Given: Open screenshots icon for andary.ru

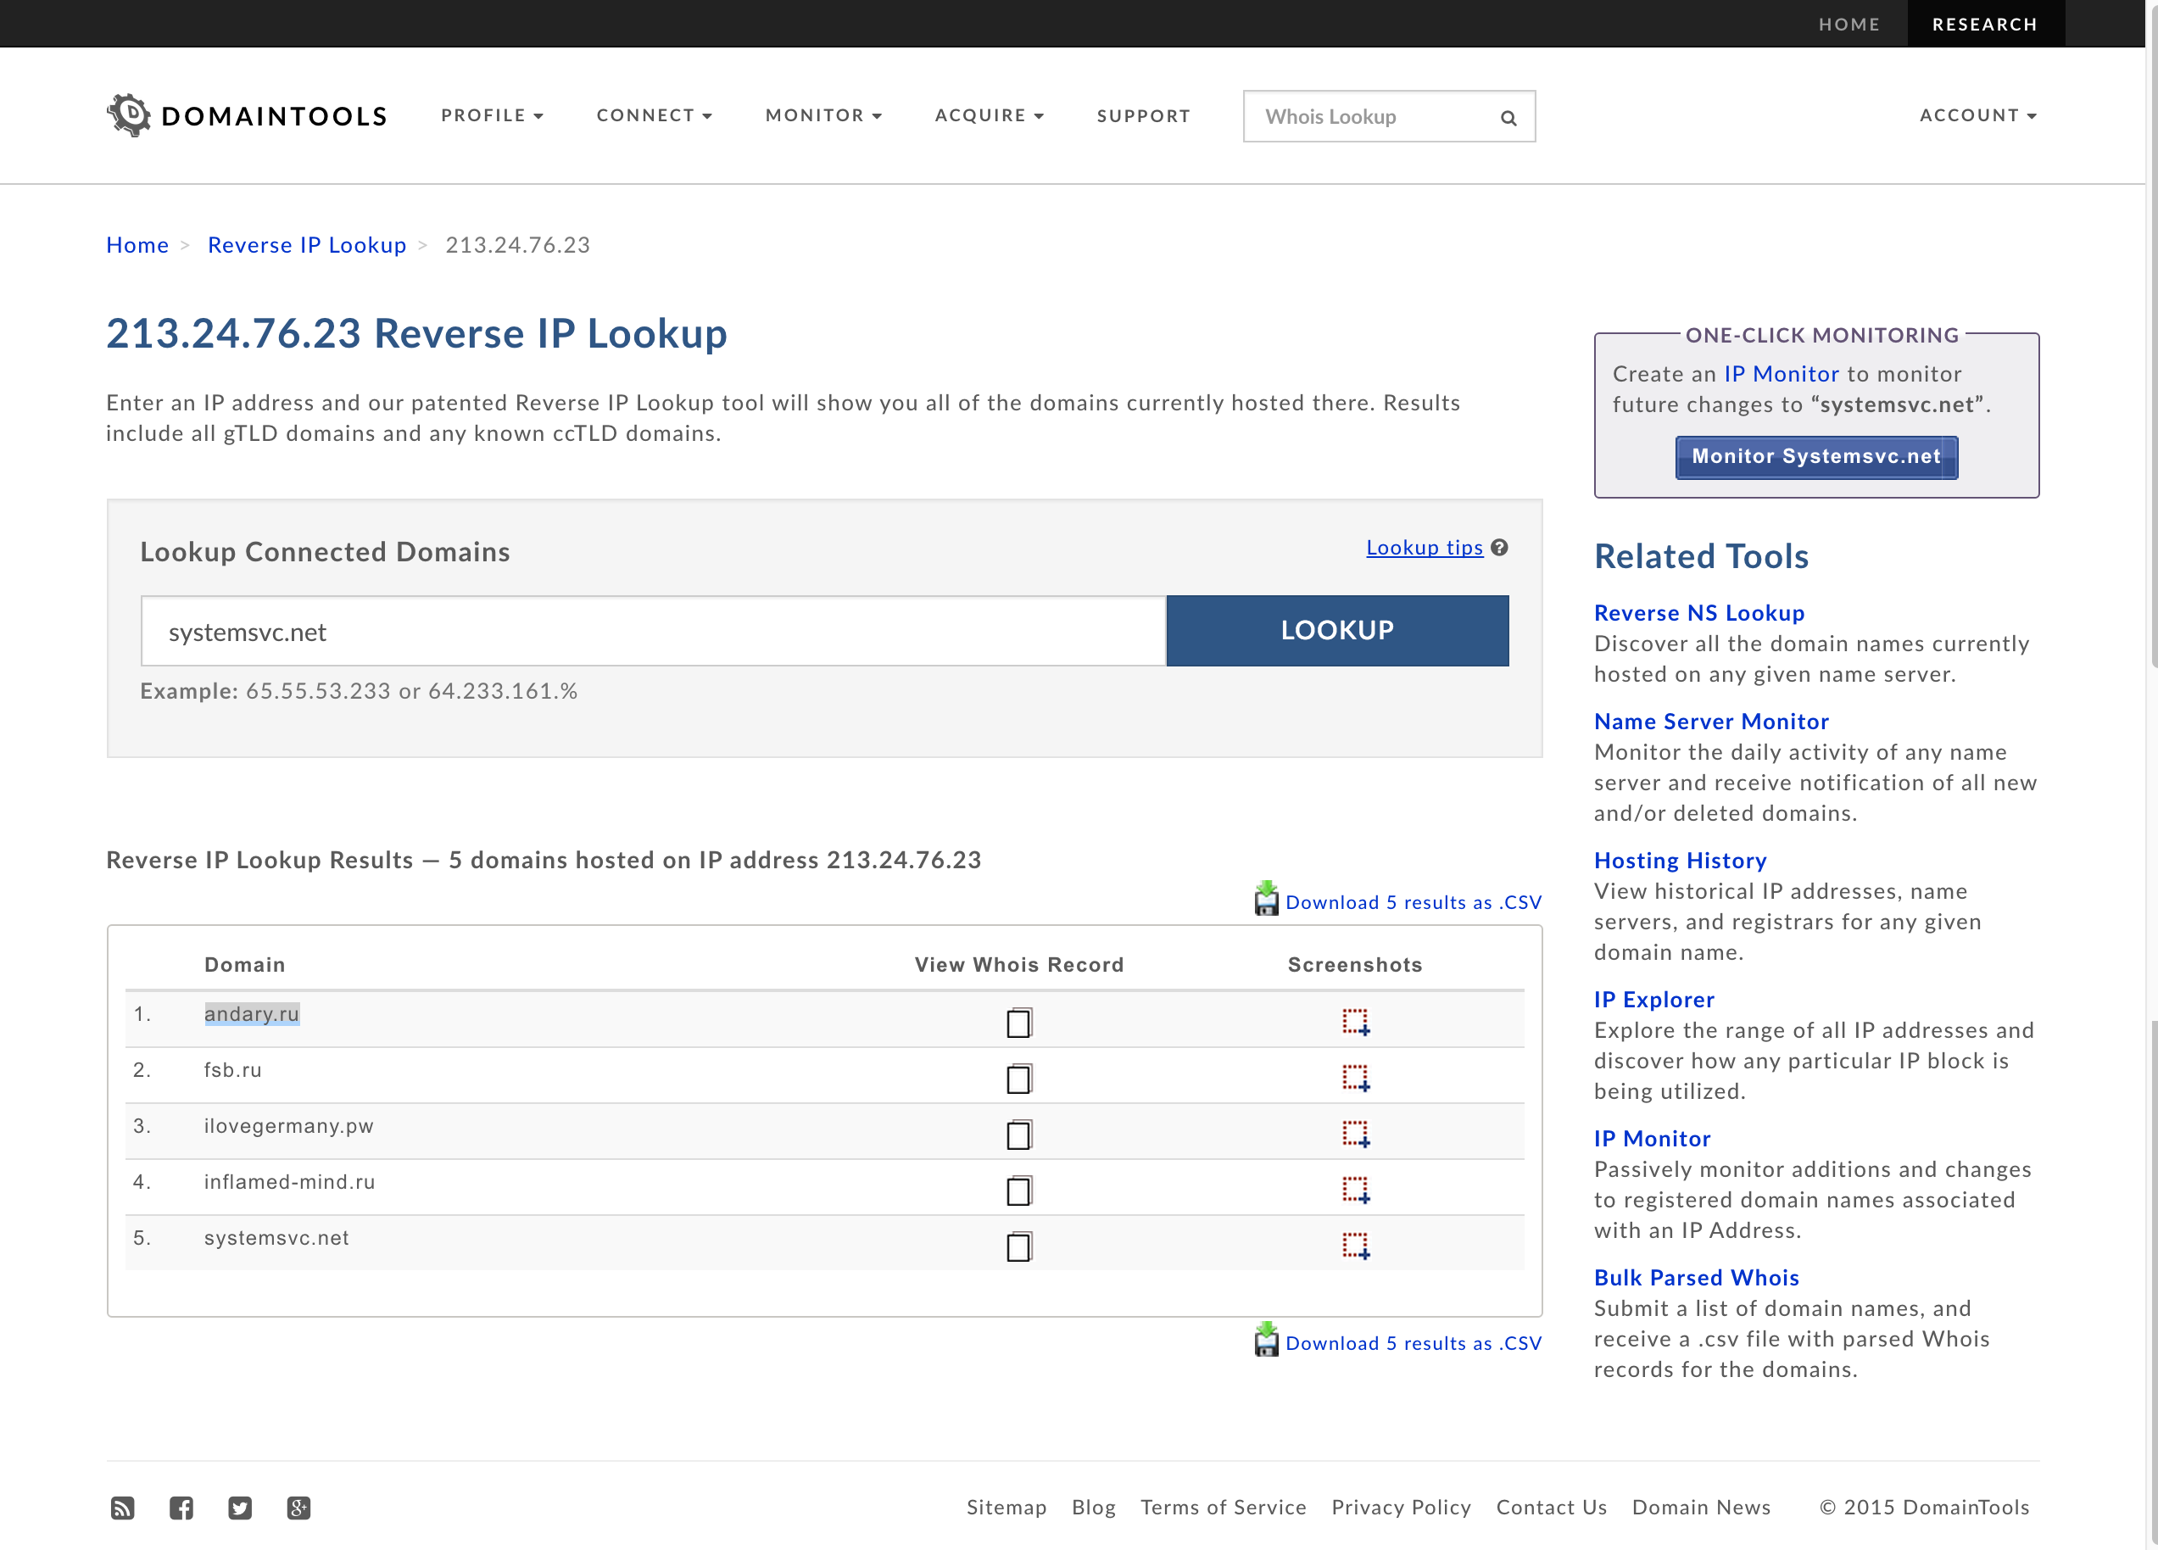Looking at the screenshot, I should [x=1355, y=1022].
